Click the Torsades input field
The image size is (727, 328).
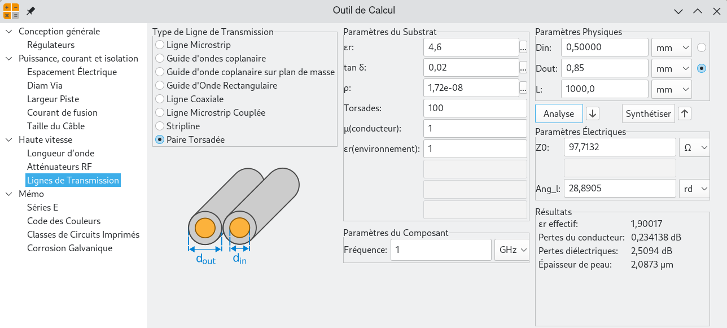(x=475, y=108)
